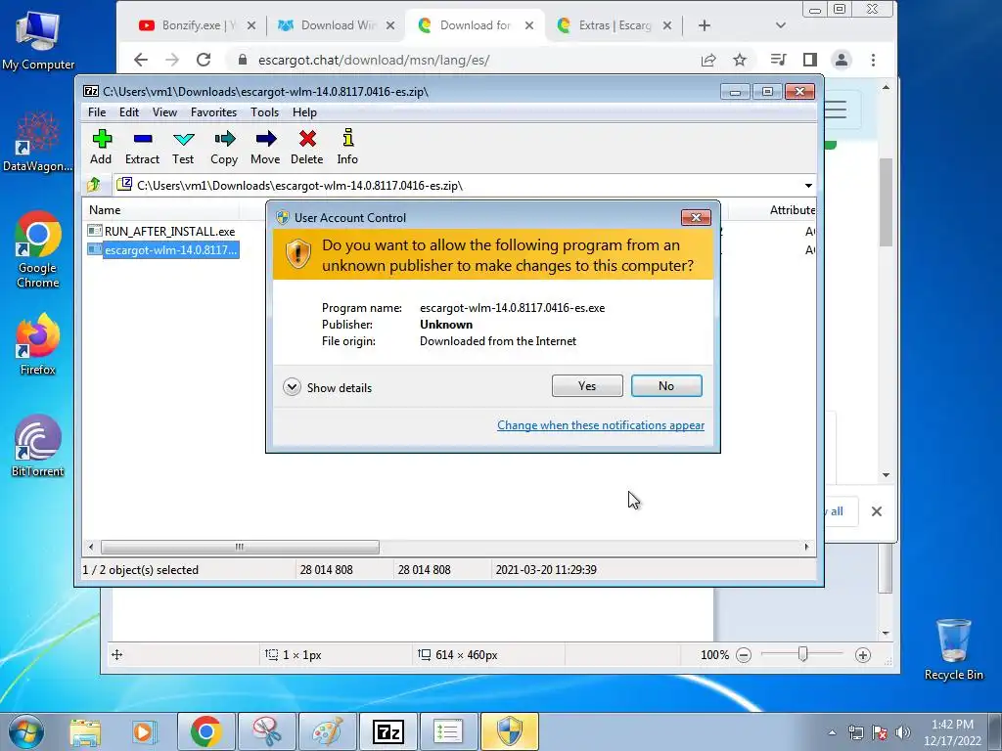Image resolution: width=1002 pixels, height=751 pixels.
Task: Switch to the Extras | Escargot tab
Action: pyautogui.click(x=615, y=25)
